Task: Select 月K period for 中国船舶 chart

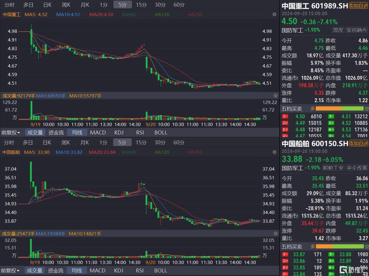Action: tap(85, 142)
